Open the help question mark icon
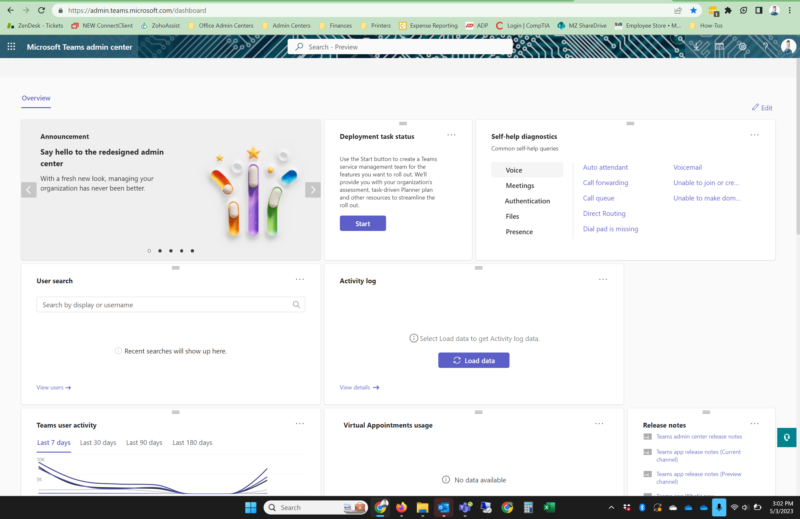Image resolution: width=800 pixels, height=519 pixels. (x=765, y=47)
